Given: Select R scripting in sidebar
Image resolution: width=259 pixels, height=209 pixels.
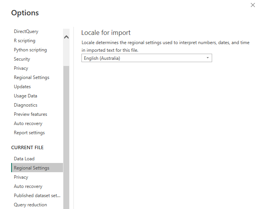Looking at the screenshot, I should click(x=25, y=41).
